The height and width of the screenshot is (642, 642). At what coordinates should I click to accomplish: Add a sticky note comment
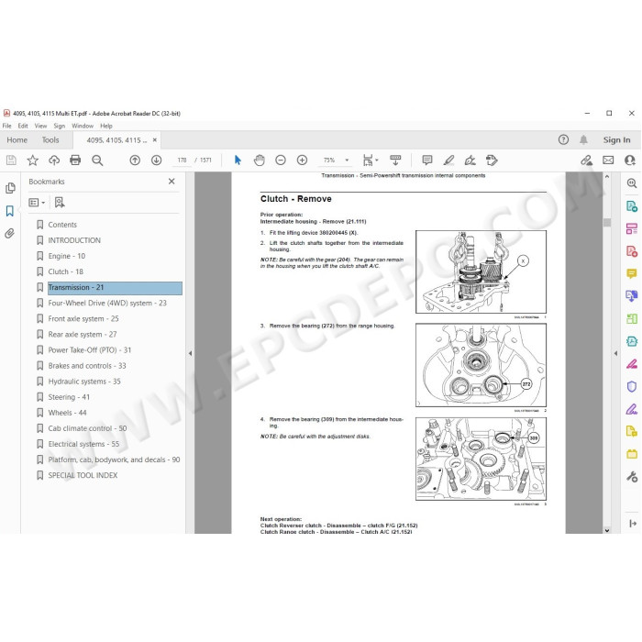[x=427, y=160]
